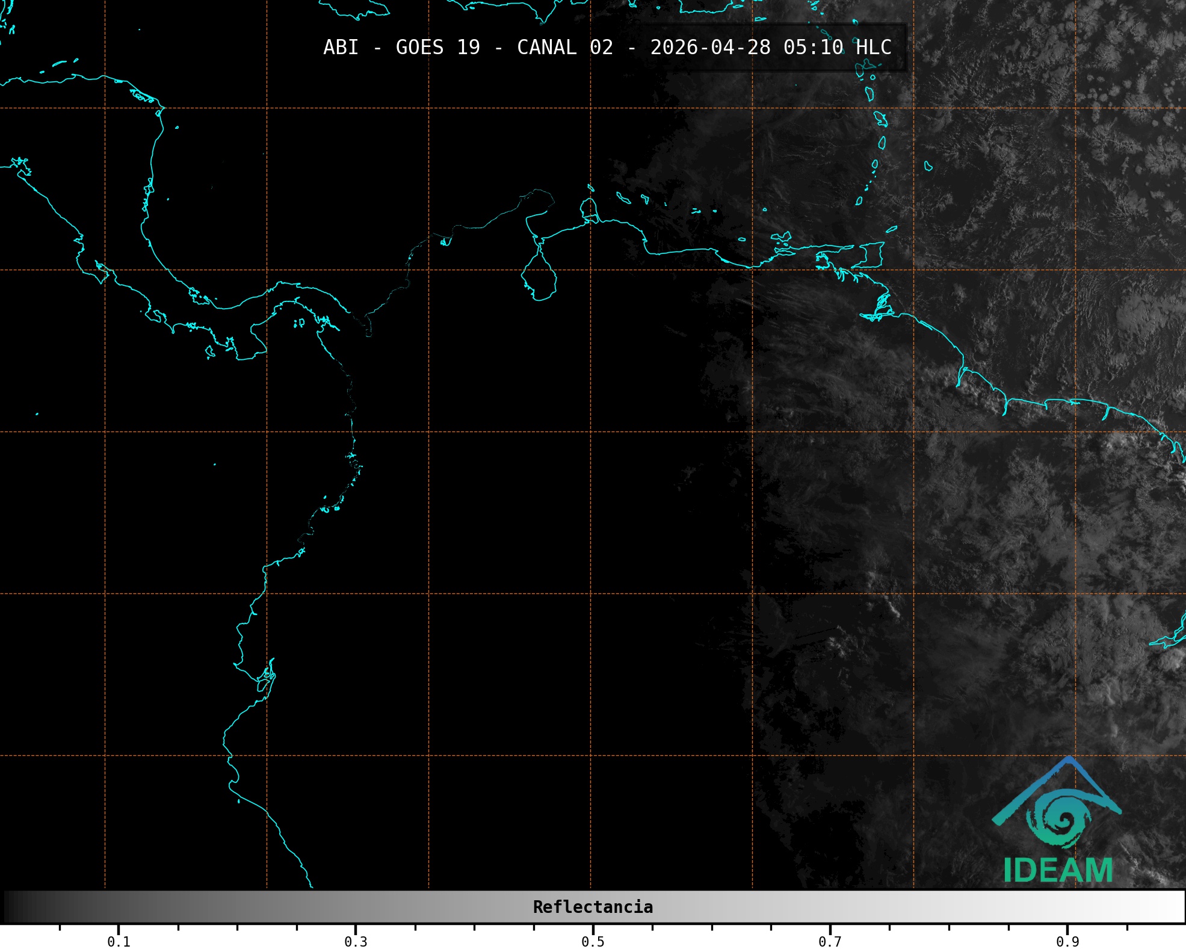The image size is (1186, 949).
Task: Click the 05:10 HLC time in header
Action: (837, 47)
